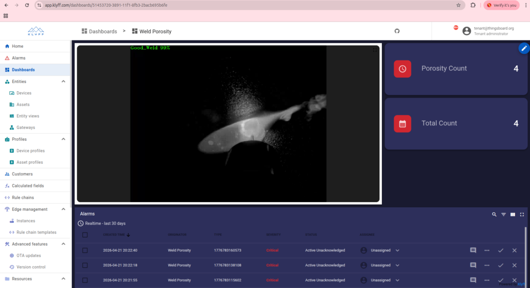The width and height of the screenshot is (530, 288).
Task: Expand Alarms widget to fullscreen
Action: click(x=522, y=214)
